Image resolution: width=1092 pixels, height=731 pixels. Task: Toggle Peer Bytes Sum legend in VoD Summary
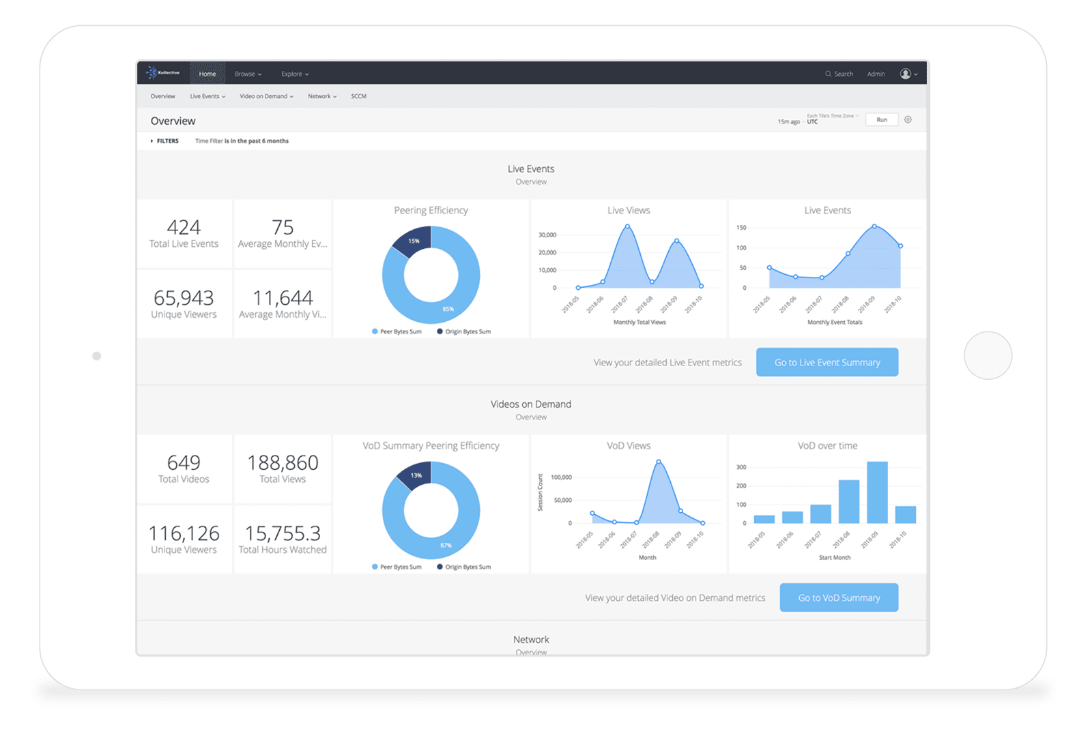pyautogui.click(x=397, y=567)
